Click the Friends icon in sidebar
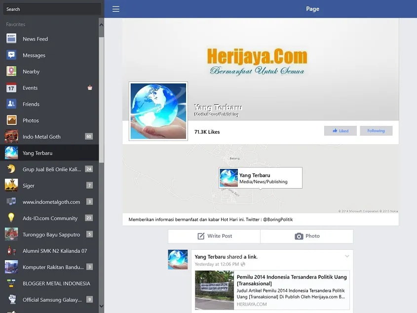This screenshot has width=417, height=313. (11, 104)
